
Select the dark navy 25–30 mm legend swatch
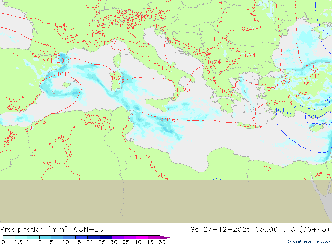click(x=106, y=237)
